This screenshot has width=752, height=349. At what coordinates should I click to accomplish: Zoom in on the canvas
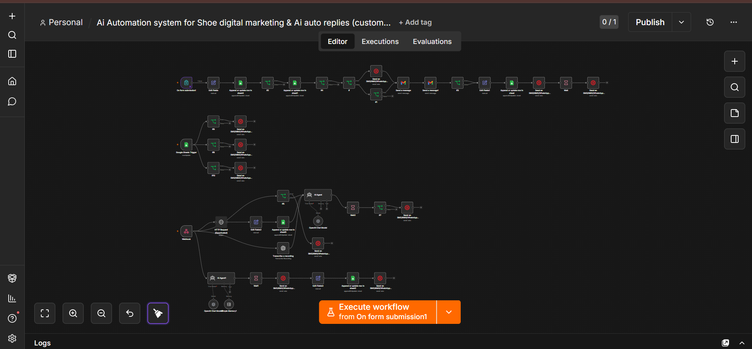pyautogui.click(x=73, y=313)
